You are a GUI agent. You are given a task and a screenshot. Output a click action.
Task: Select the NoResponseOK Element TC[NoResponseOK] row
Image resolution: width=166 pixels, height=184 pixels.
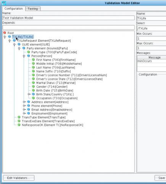pyautogui.click(x=53, y=125)
